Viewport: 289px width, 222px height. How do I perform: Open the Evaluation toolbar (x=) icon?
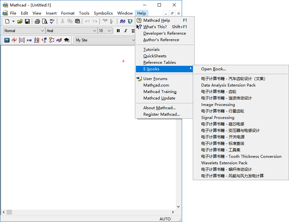29,40
